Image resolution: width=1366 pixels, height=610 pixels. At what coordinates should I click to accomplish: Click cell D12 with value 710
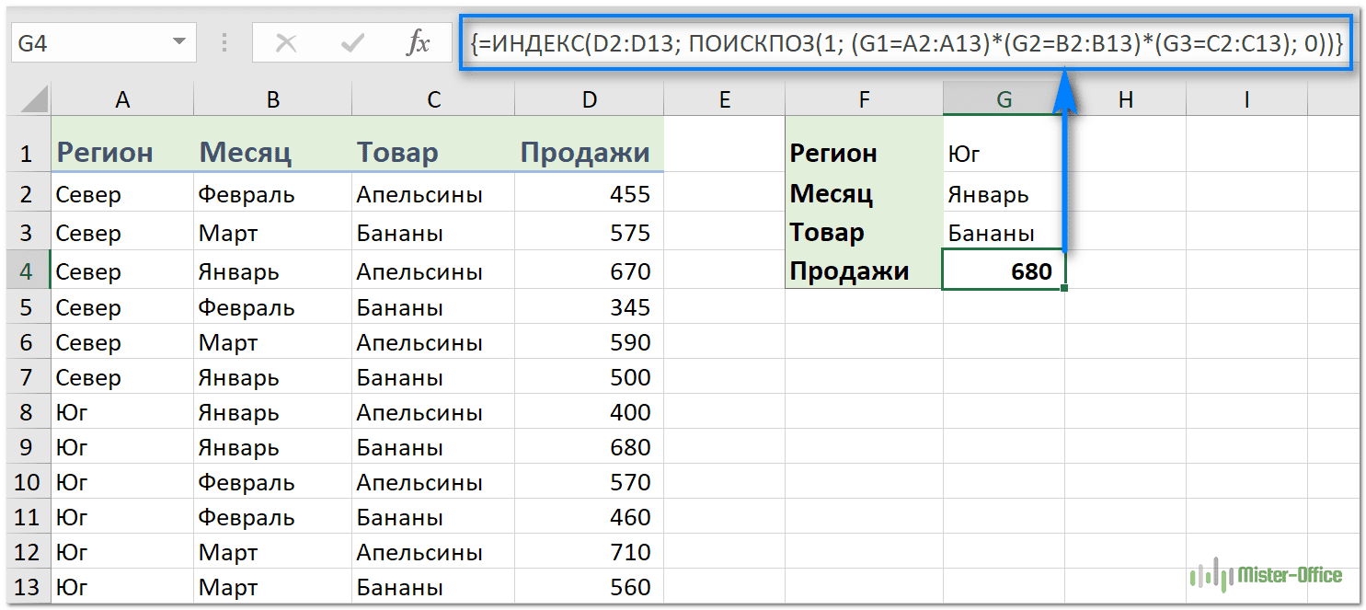pos(589,553)
